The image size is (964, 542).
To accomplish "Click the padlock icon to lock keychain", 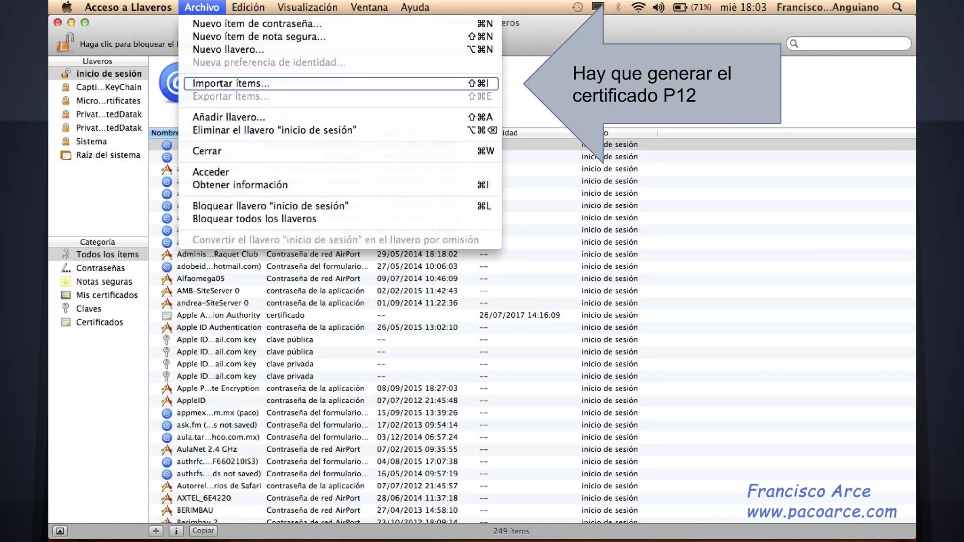I will (65, 43).
